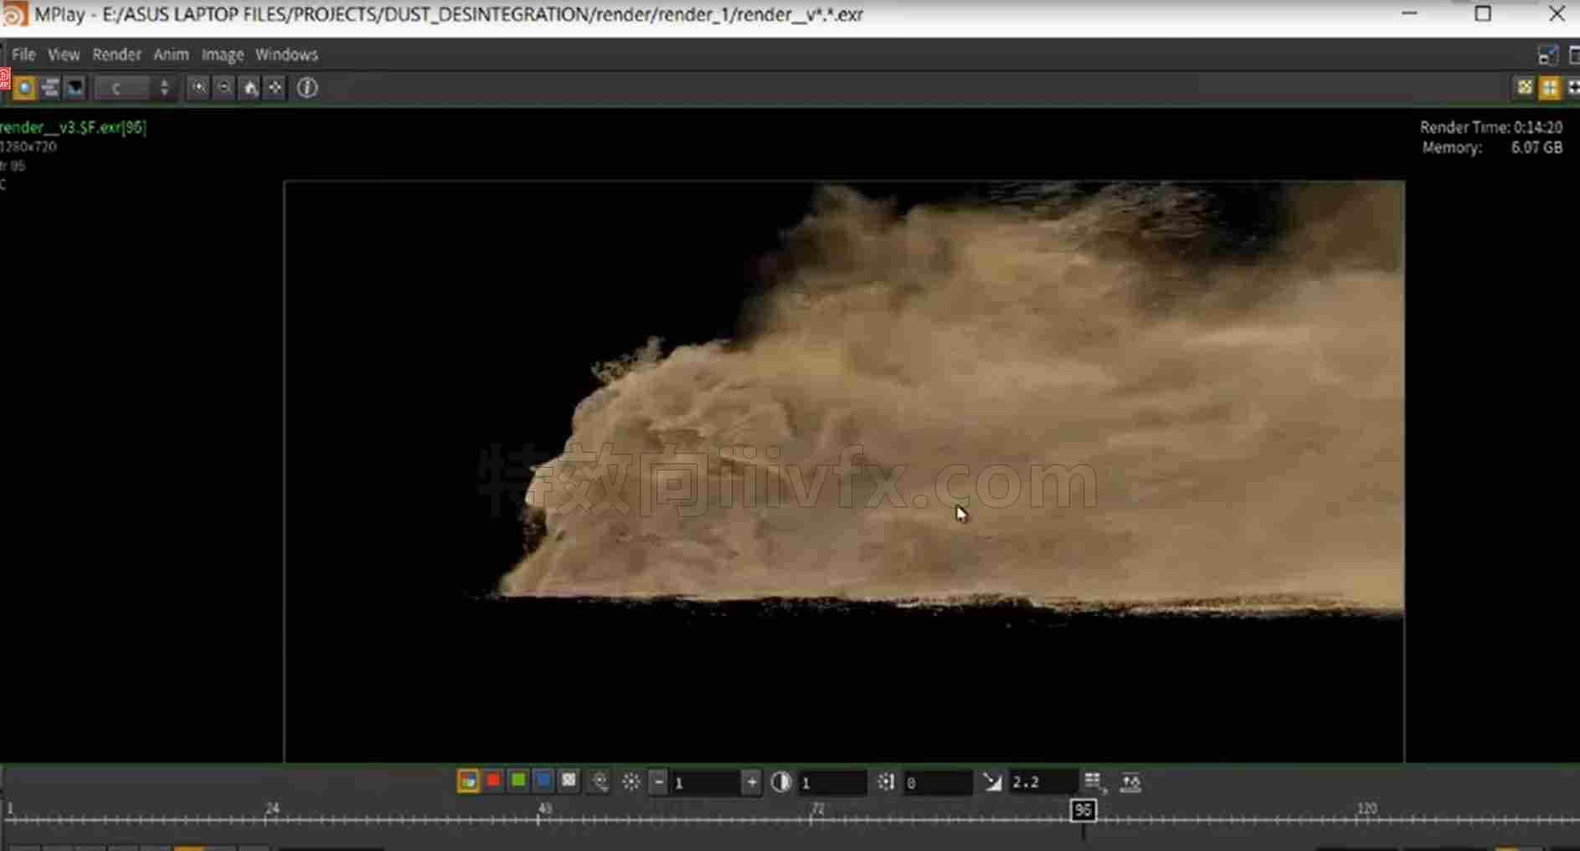The height and width of the screenshot is (851, 1580).
Task: Click the Memory: 6.07 GB readout
Action: click(x=1492, y=147)
